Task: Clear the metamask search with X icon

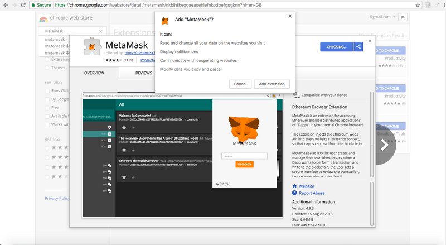Action: point(101,31)
